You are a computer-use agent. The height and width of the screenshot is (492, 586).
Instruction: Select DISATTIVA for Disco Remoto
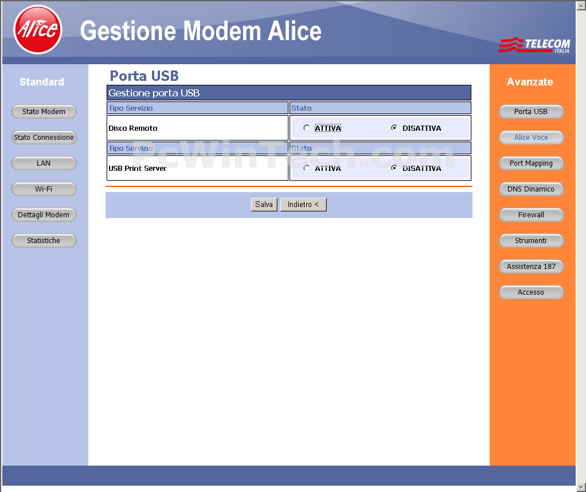click(394, 128)
